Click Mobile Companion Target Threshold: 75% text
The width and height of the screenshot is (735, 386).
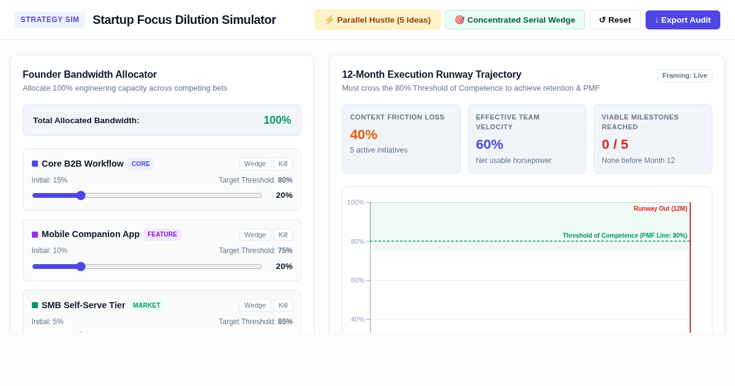[255, 251]
